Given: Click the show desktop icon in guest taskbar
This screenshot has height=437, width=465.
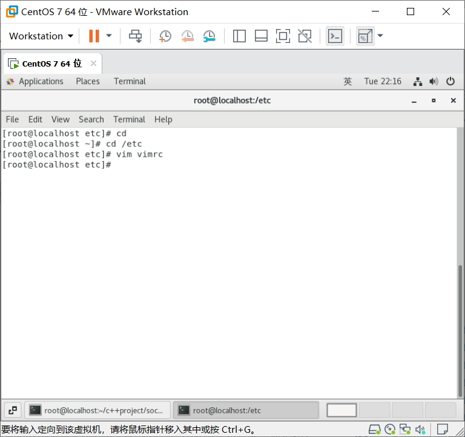Looking at the screenshot, I should pyautogui.click(x=13, y=410).
